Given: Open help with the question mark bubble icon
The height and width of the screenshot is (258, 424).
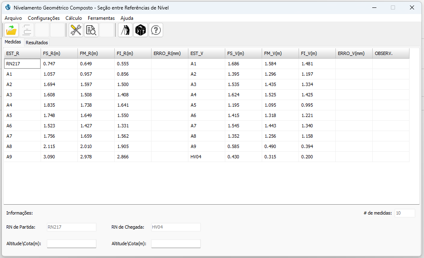Looking at the screenshot, I should coord(156,30).
